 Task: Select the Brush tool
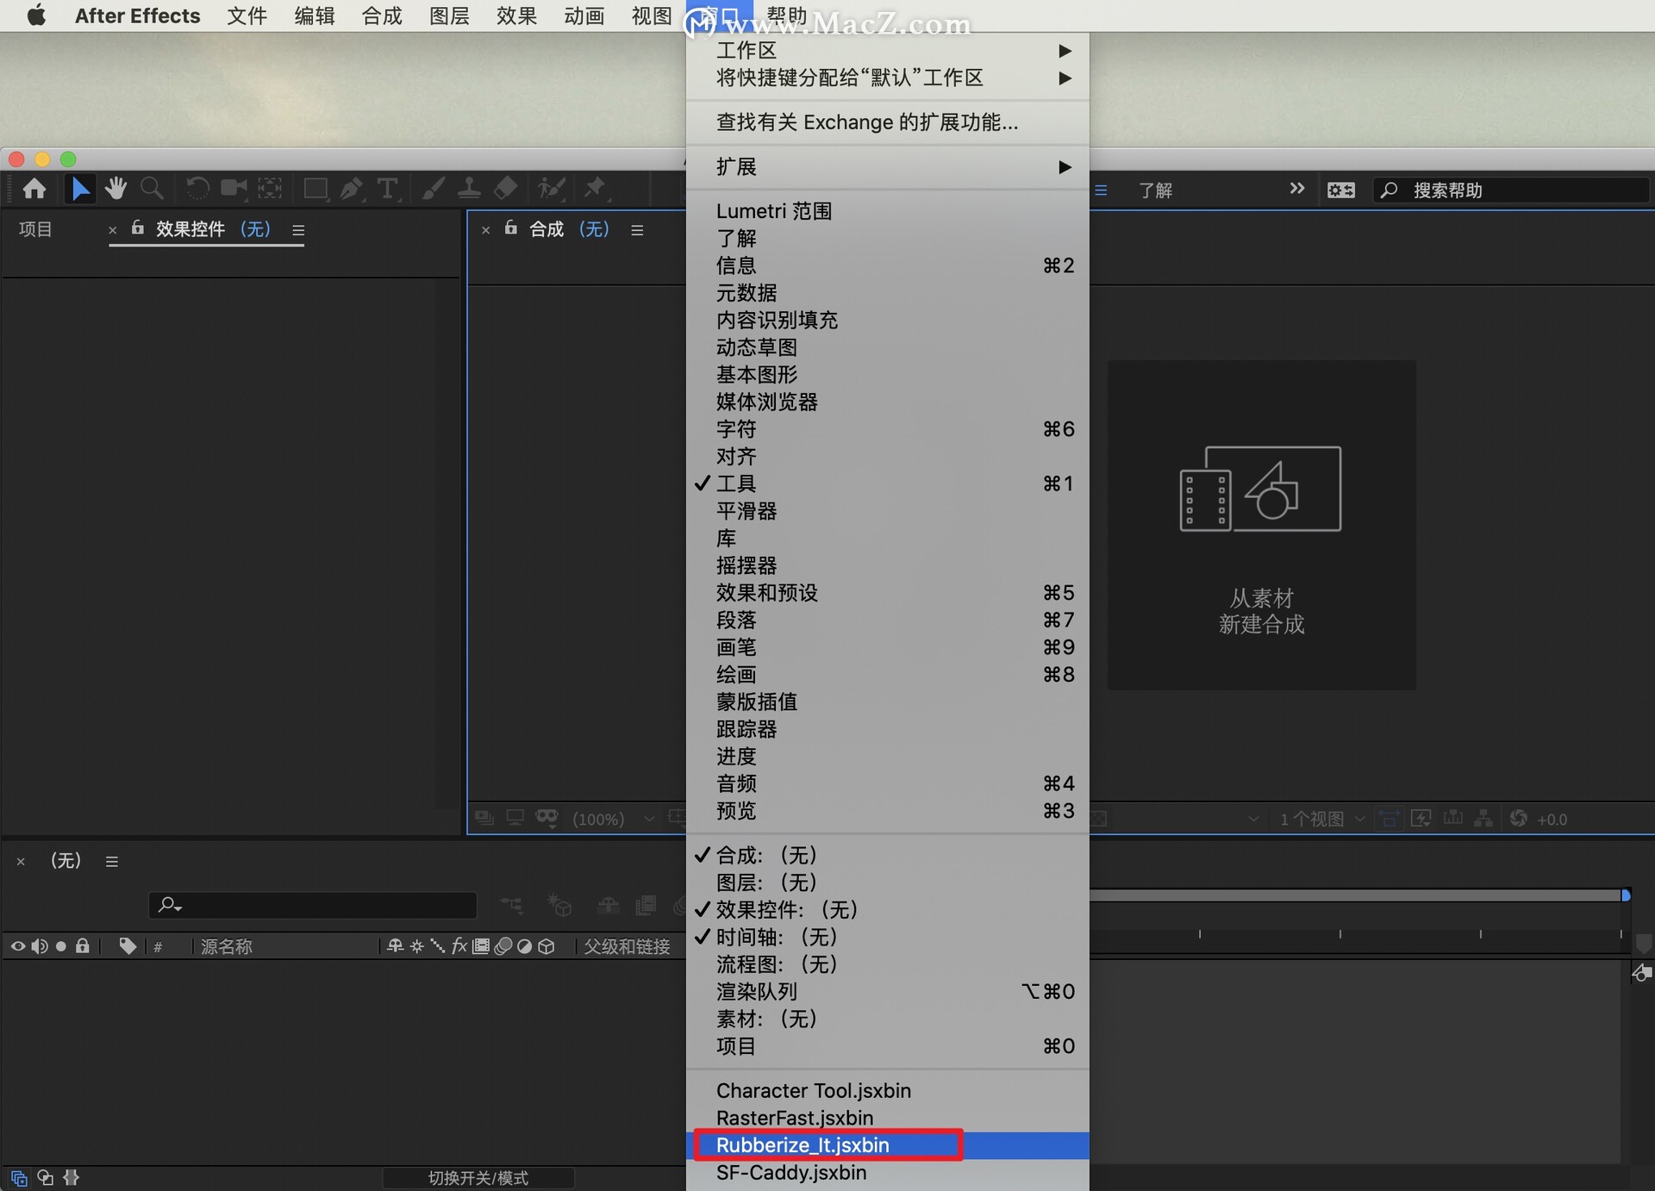point(434,189)
